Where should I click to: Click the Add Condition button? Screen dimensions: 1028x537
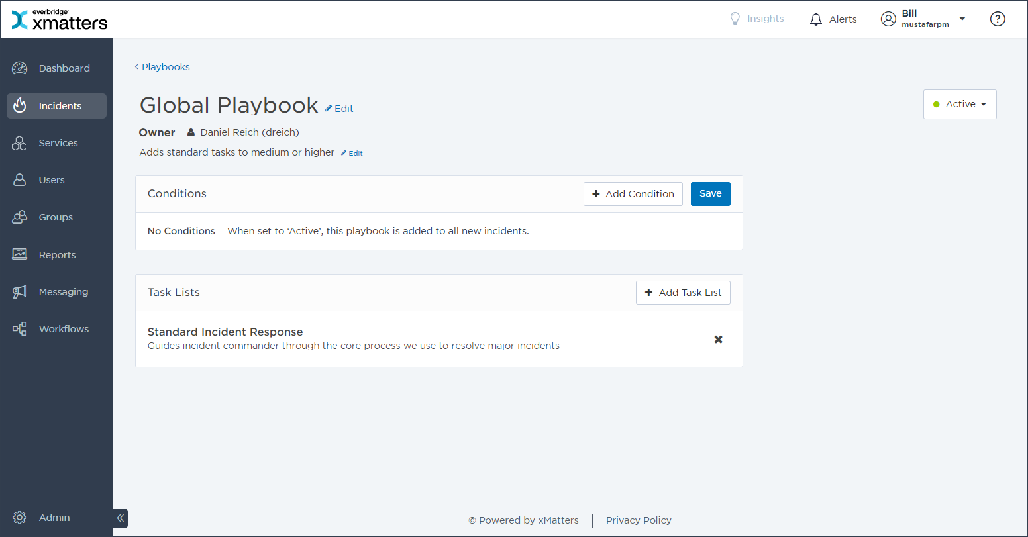coord(633,194)
